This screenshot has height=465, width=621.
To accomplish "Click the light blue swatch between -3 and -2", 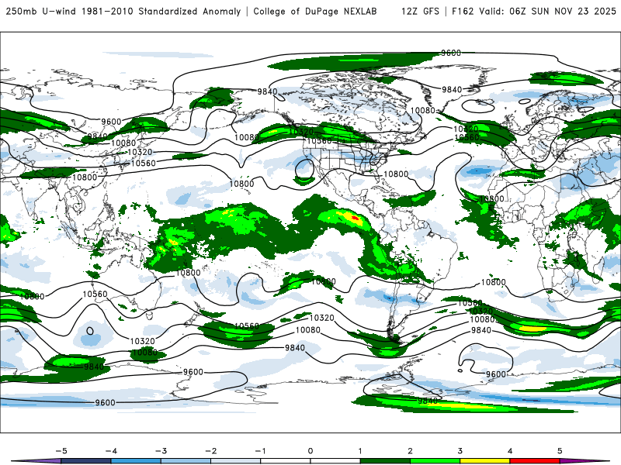I will pos(186,461).
